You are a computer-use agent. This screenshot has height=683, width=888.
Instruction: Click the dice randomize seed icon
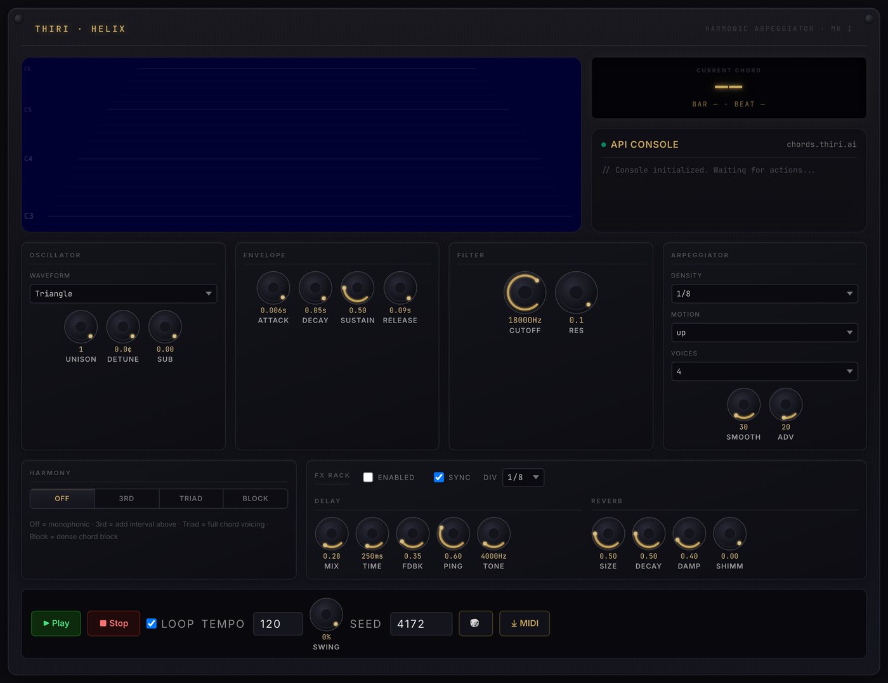pos(475,623)
